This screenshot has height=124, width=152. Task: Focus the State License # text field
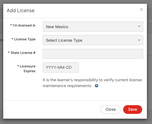(93, 54)
